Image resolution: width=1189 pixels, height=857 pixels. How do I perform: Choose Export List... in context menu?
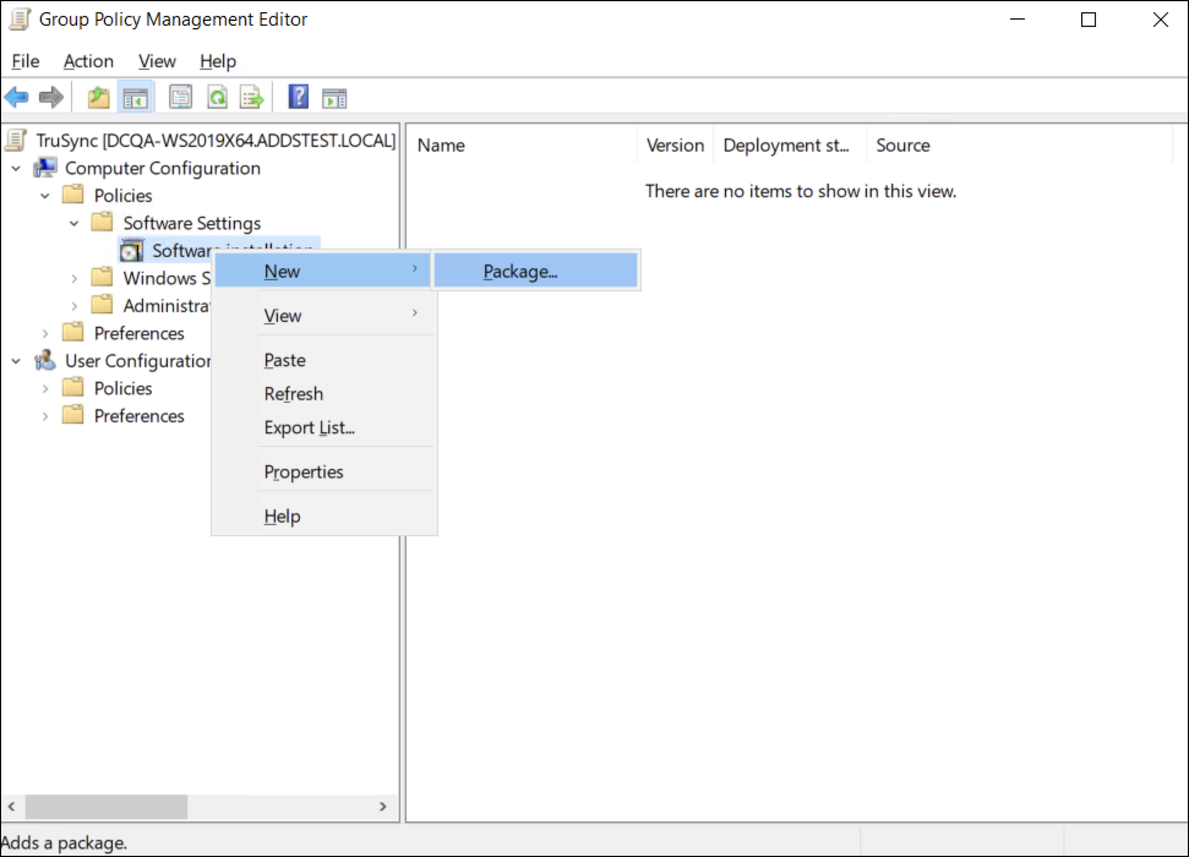pos(309,427)
